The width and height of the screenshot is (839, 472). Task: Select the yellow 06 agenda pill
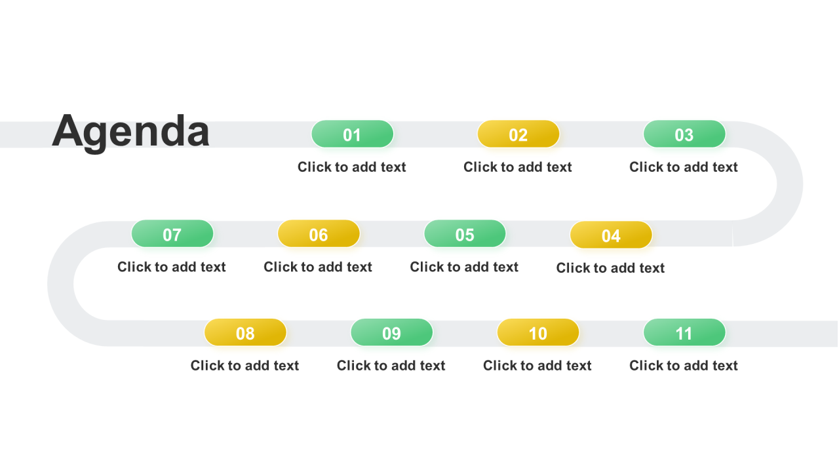pyautogui.click(x=319, y=233)
